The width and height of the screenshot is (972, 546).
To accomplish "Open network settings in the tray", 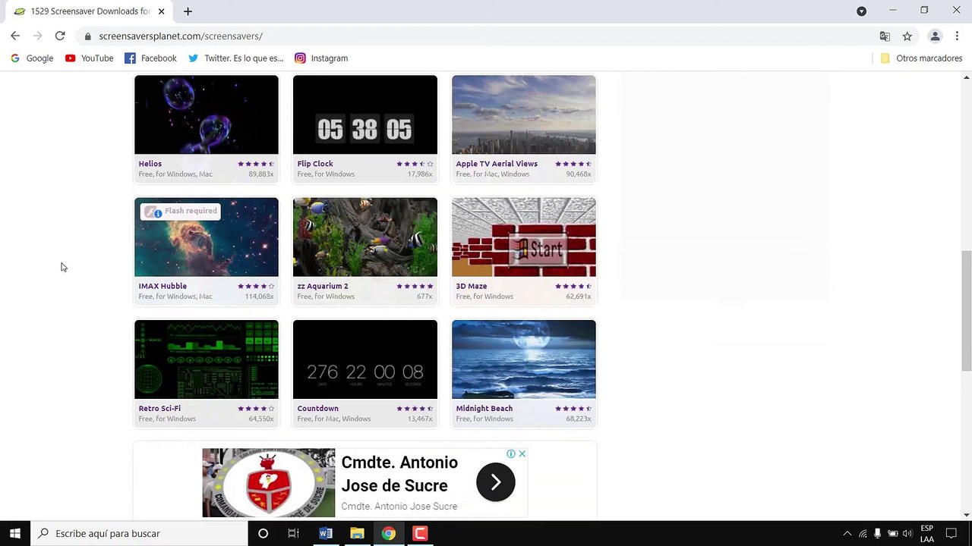I will (863, 533).
